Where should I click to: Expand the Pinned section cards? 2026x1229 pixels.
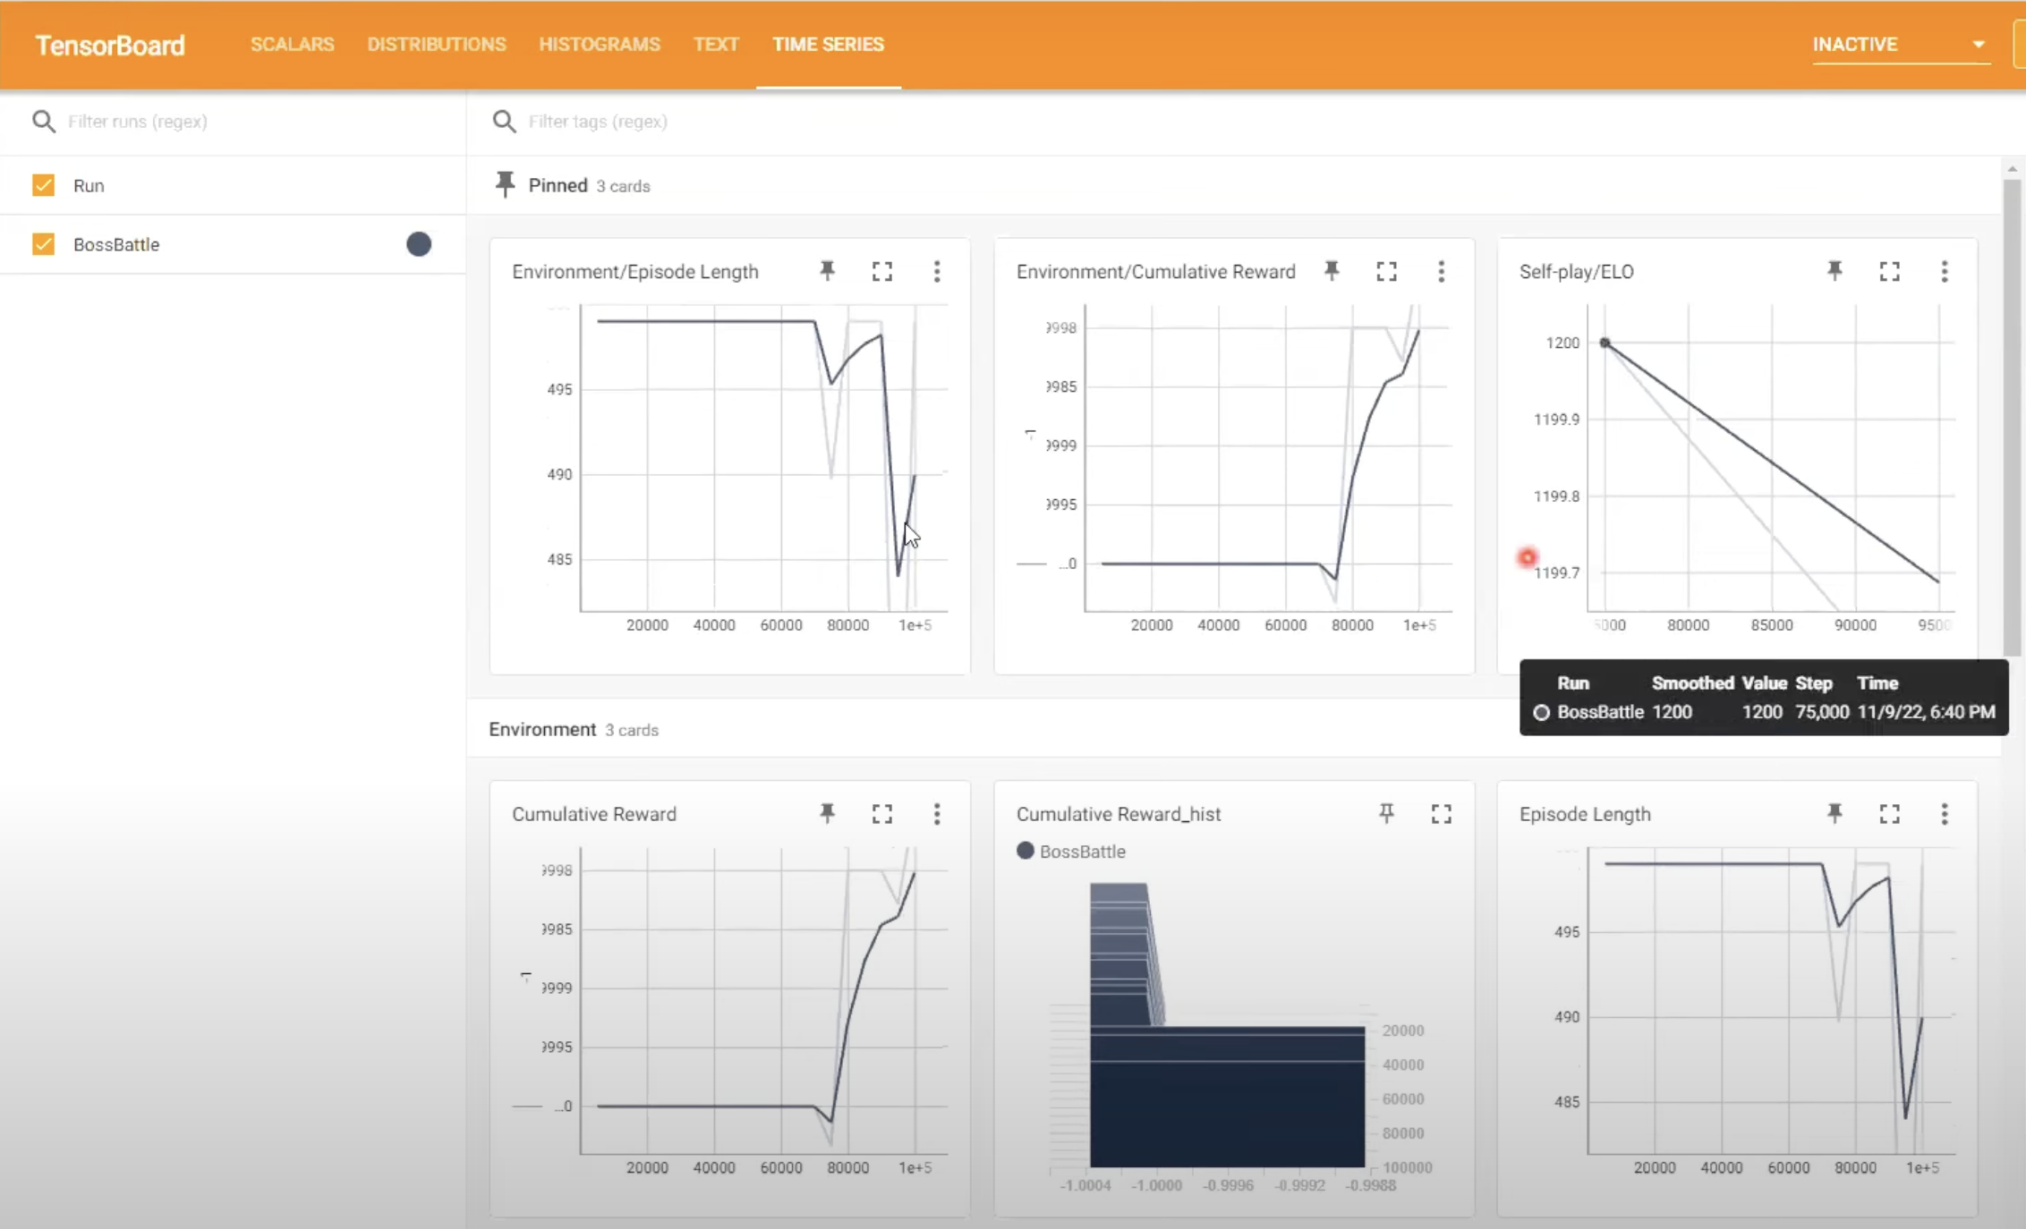click(x=558, y=185)
